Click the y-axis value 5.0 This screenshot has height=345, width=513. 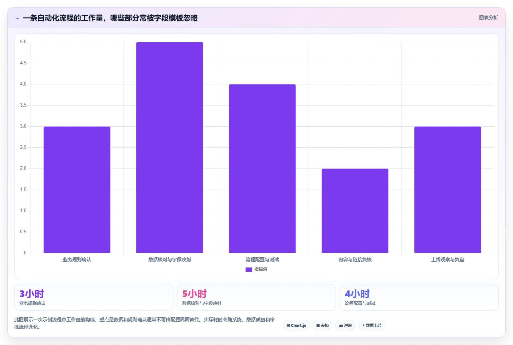[23, 42]
